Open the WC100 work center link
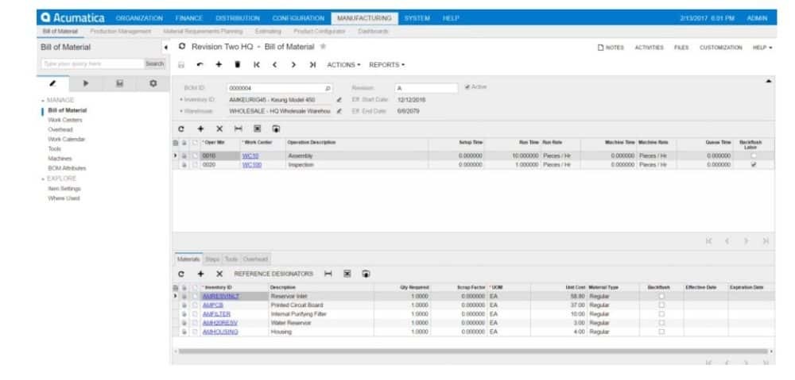Screen dimensions: 795x380 (x=251, y=165)
